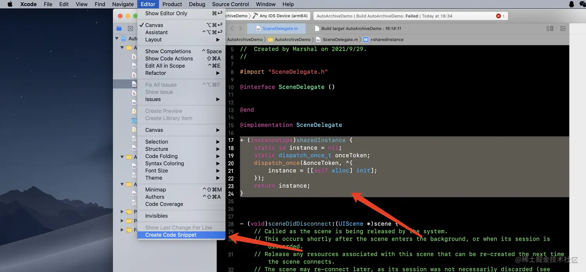Open the Syntax Coloring submenu
Viewport: 586px width, 272px height.
coord(181,164)
